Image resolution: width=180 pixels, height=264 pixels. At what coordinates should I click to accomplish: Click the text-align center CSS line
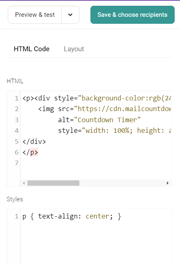[72, 216]
